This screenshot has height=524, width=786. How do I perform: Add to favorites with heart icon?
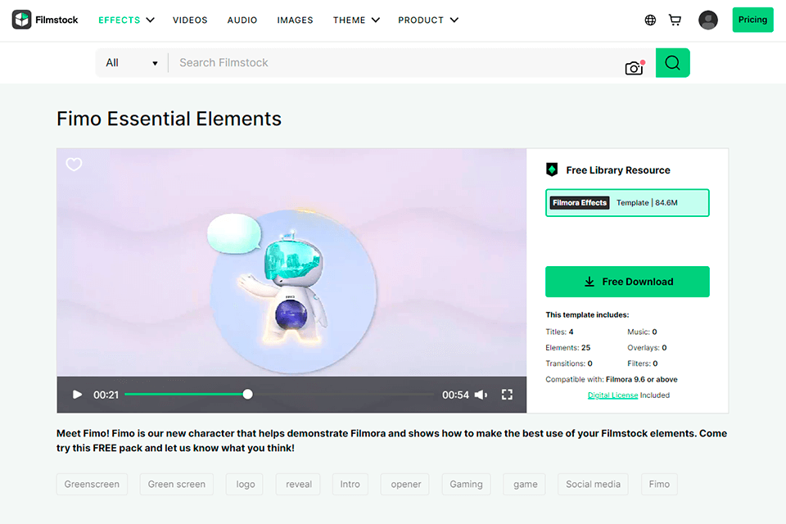point(75,164)
